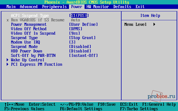
Task: Select the Soft-Off by PWR-BTTN setting
Action: pyautogui.click(x=33, y=56)
